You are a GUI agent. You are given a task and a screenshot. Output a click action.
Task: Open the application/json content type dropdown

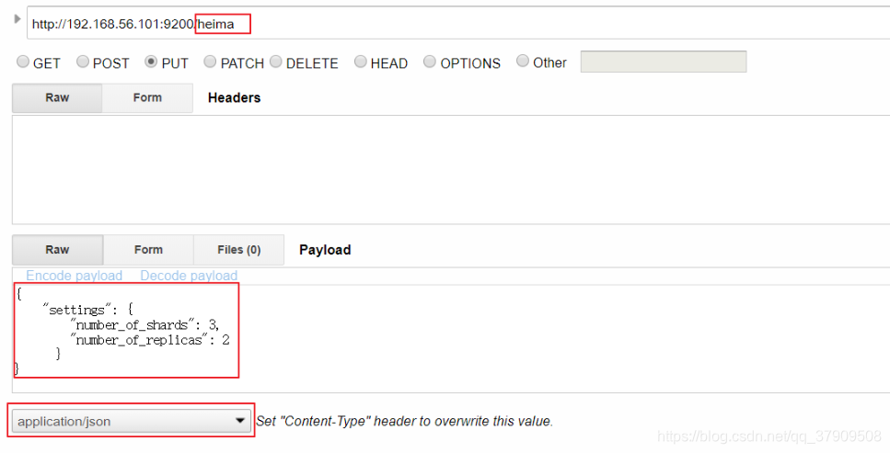point(131,421)
